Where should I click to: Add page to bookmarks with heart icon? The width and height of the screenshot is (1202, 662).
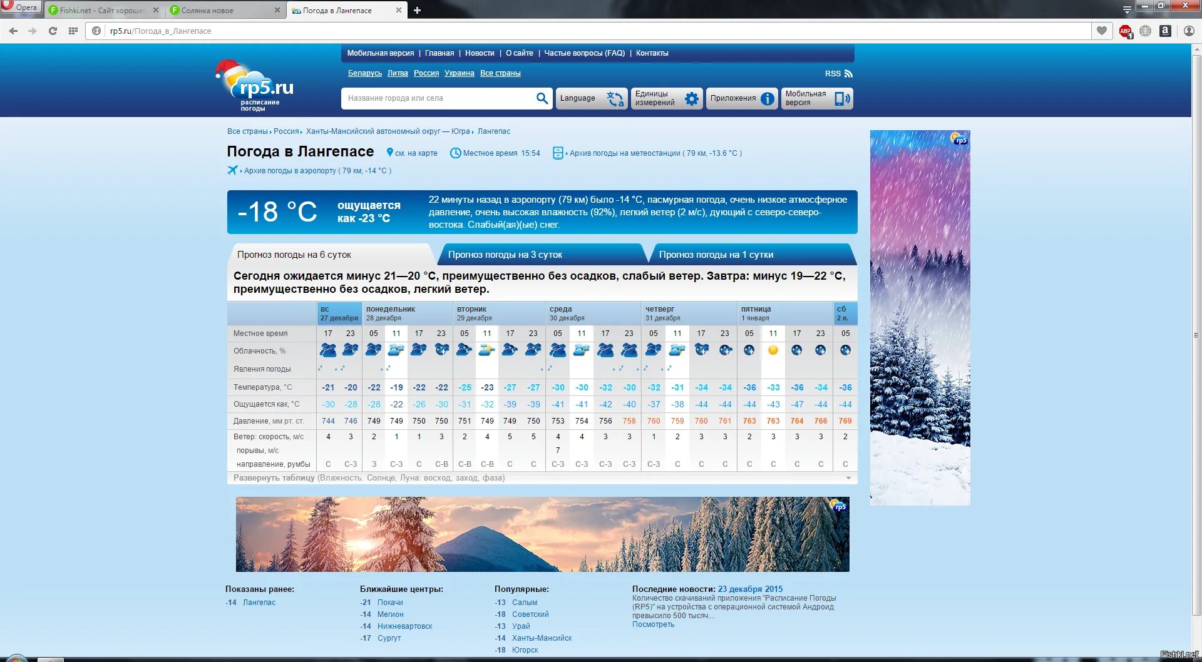tap(1102, 31)
